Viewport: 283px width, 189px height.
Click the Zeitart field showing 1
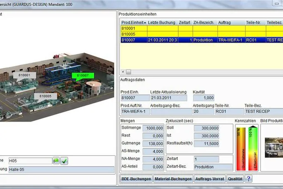click(207, 159)
